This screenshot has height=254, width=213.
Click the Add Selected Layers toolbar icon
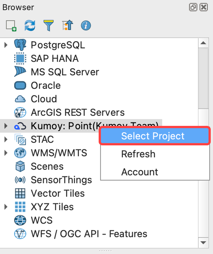click(x=11, y=25)
